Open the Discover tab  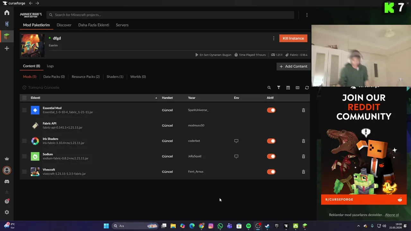coord(64,25)
